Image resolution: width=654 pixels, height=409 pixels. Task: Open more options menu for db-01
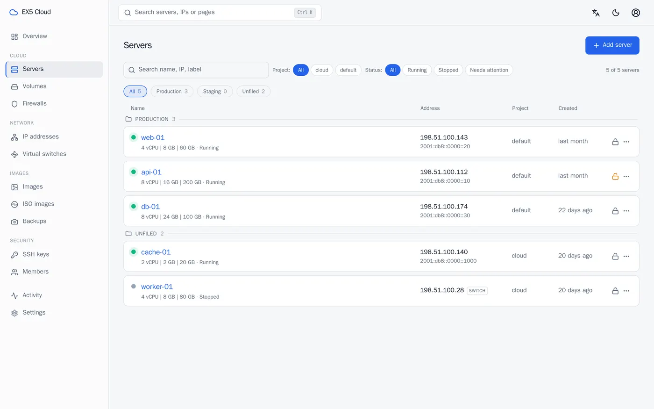pos(626,211)
